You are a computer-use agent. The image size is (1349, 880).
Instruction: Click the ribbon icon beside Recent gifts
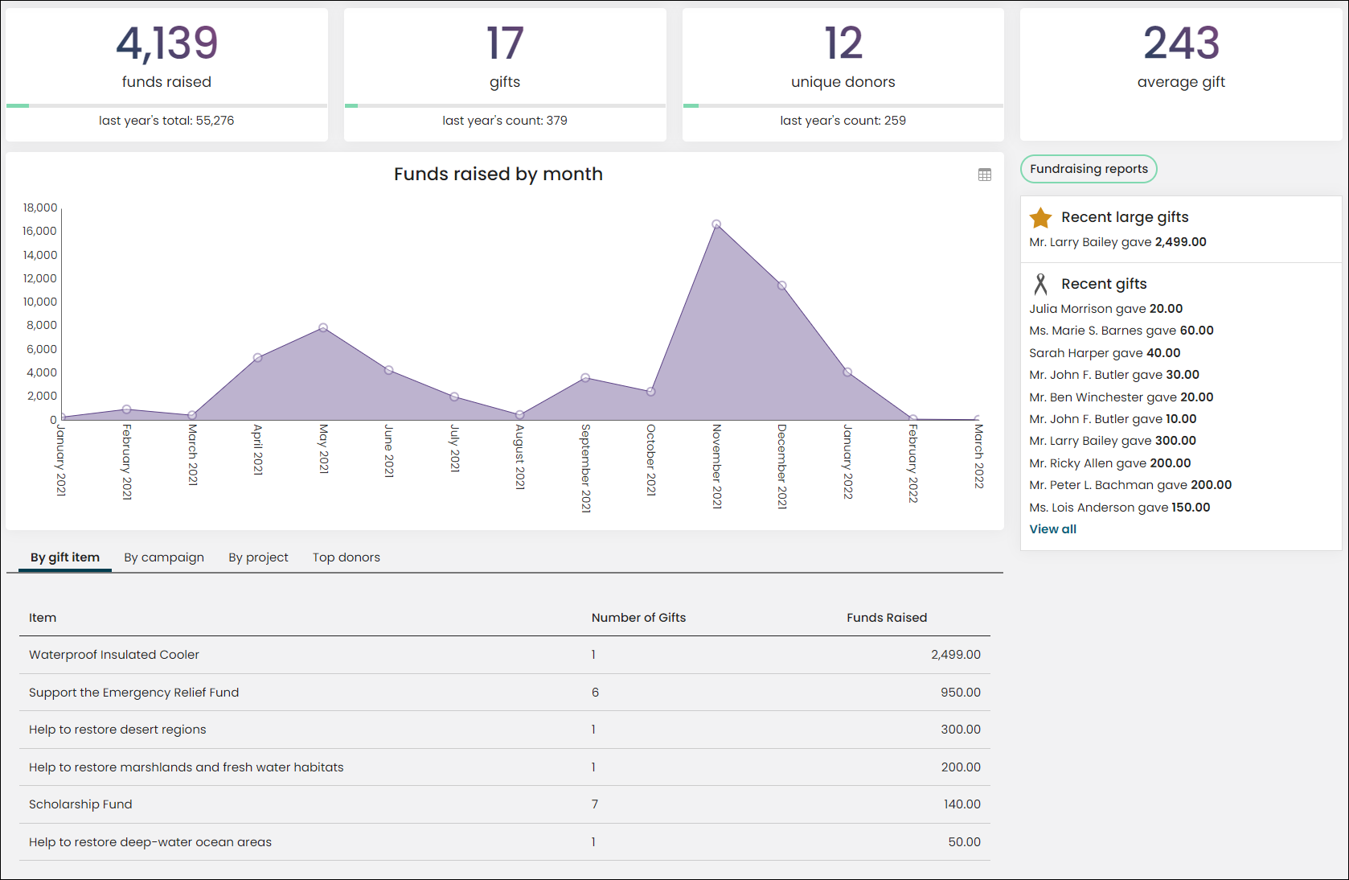point(1040,284)
